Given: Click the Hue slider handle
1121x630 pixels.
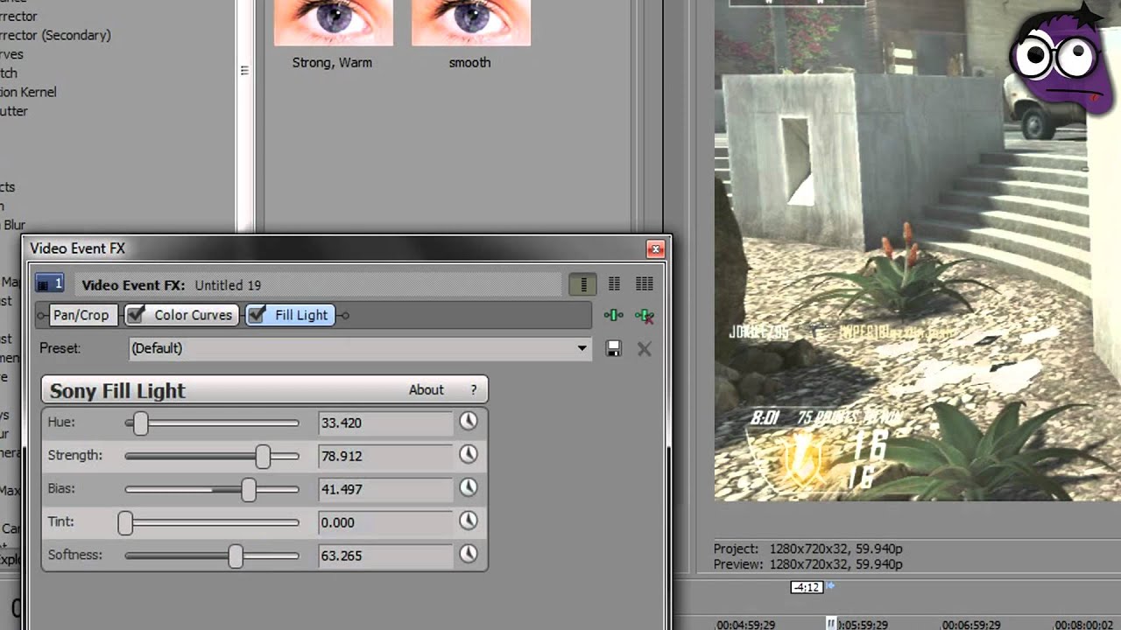Looking at the screenshot, I should [140, 423].
